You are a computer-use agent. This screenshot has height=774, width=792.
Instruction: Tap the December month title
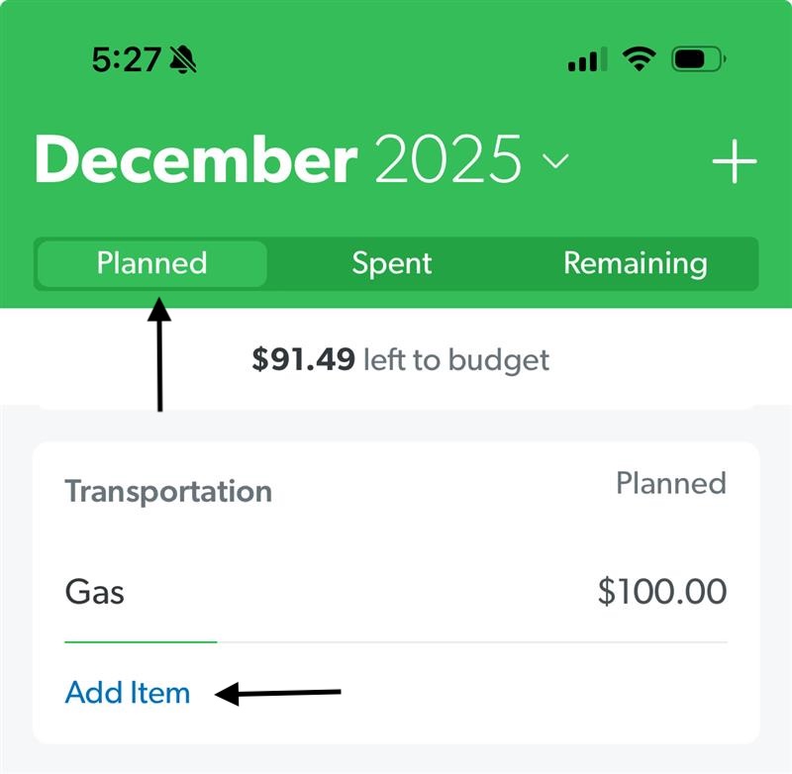point(196,159)
